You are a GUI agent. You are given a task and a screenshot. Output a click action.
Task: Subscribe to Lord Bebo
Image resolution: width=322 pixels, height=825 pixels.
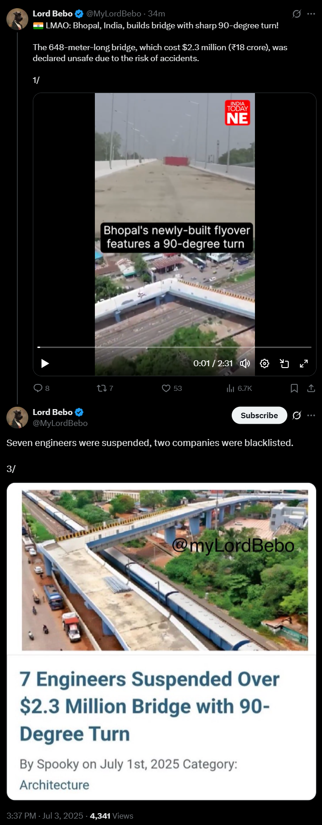(259, 415)
